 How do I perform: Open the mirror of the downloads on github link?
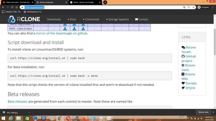tap(61, 33)
